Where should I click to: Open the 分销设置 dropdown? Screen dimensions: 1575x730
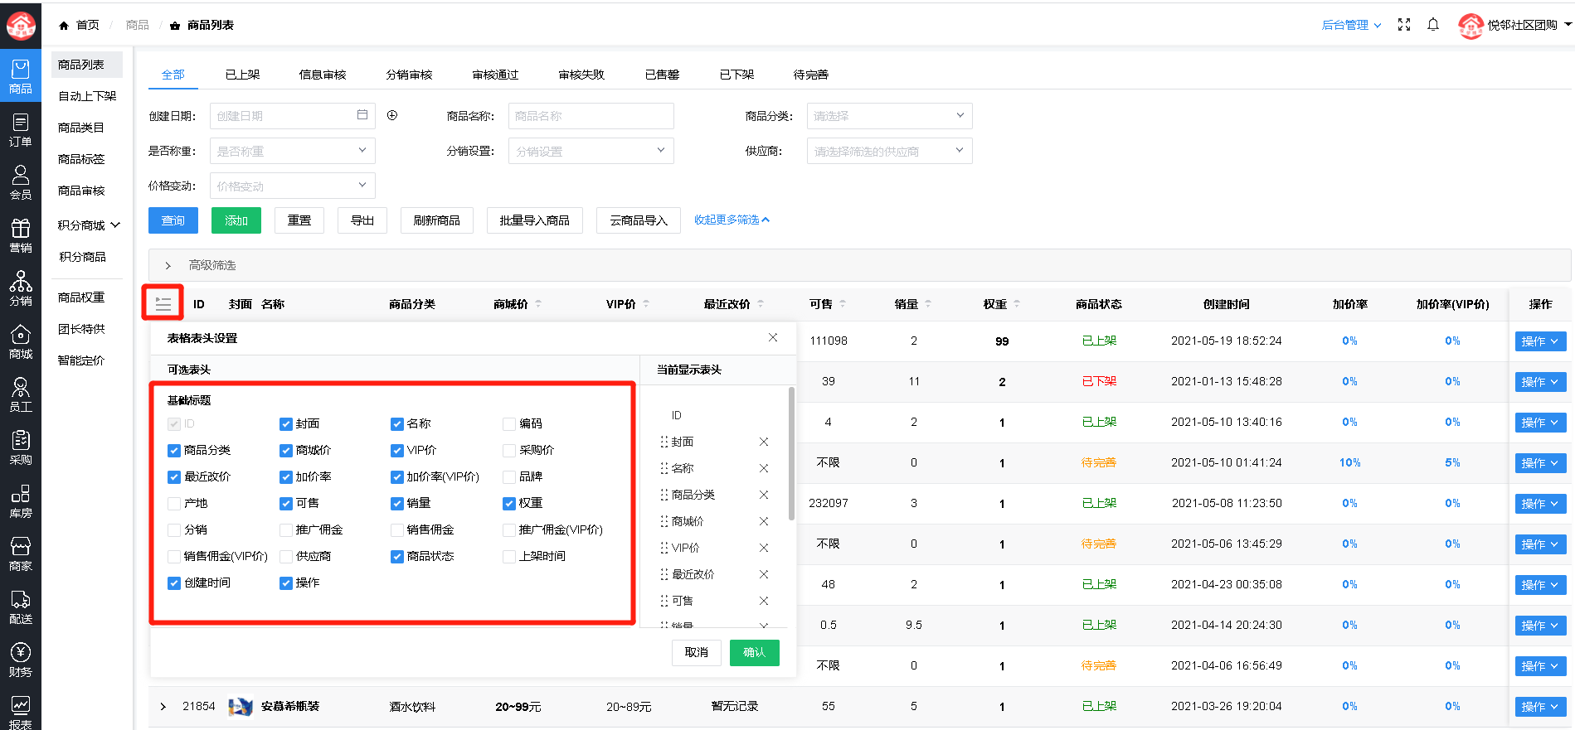click(591, 151)
